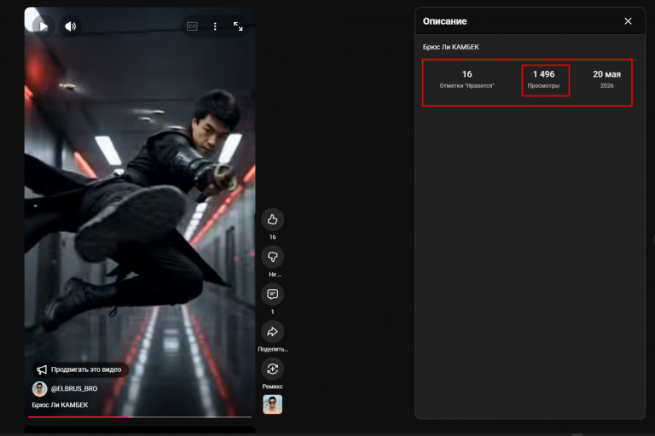Viewport: 655px width, 436px height.
Task: Dislike the video with thumbs down
Action: [x=272, y=257]
